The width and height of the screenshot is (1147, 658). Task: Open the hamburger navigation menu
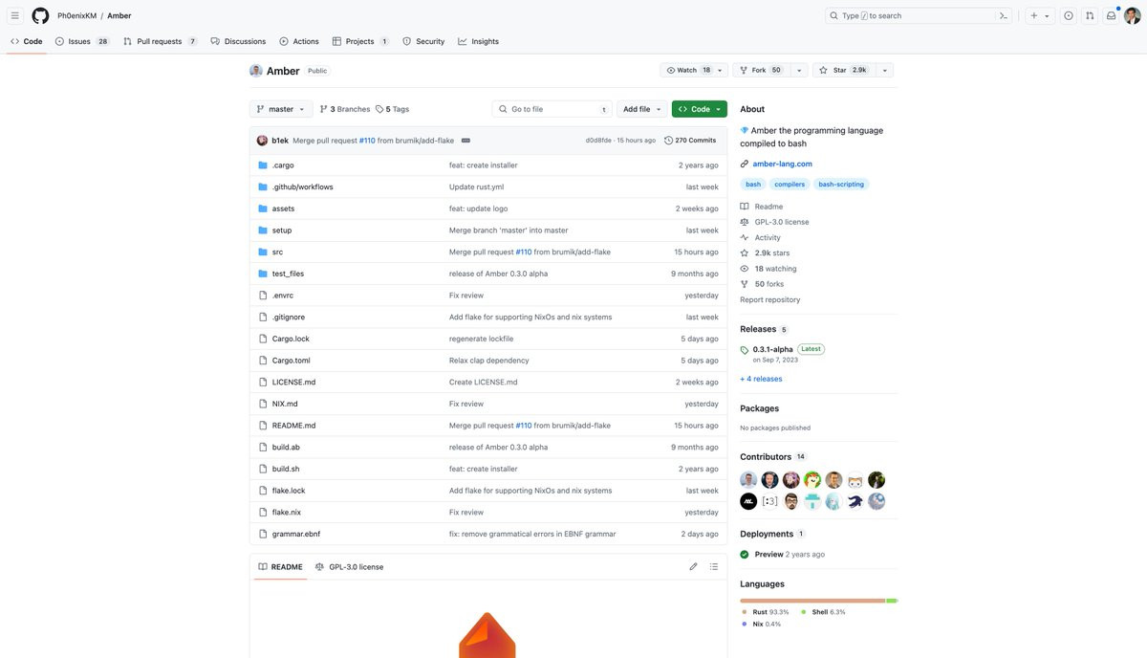pyautogui.click(x=14, y=15)
